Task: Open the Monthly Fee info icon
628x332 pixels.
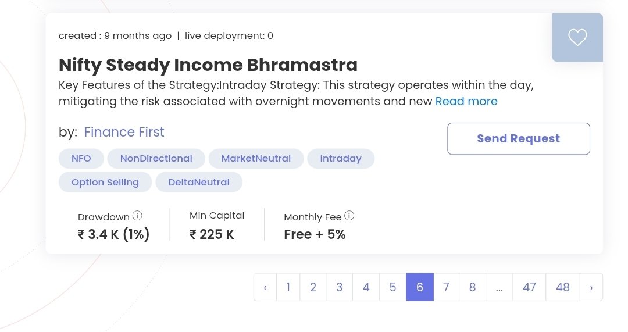Action: [349, 216]
